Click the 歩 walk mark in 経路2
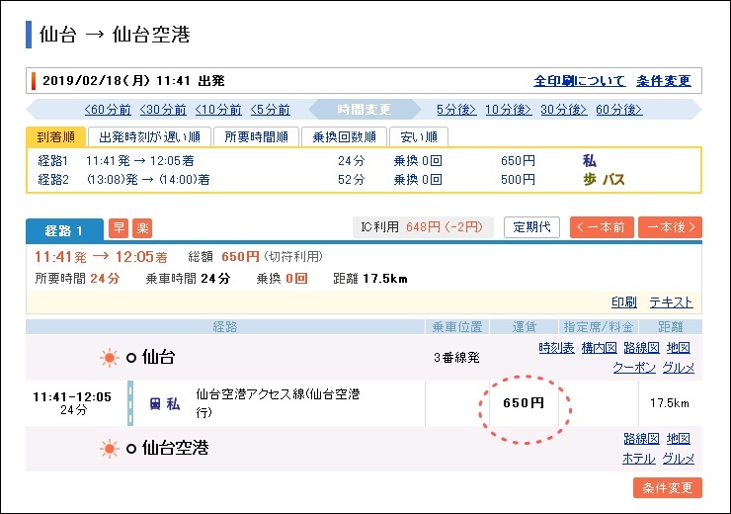731x514 pixels. (590, 180)
